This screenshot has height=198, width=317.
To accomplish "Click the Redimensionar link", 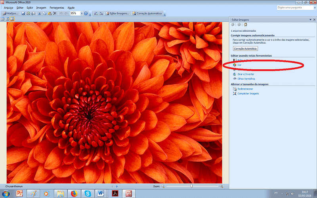I will [x=246, y=89].
